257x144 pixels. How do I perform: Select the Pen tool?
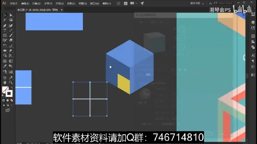point(5,26)
